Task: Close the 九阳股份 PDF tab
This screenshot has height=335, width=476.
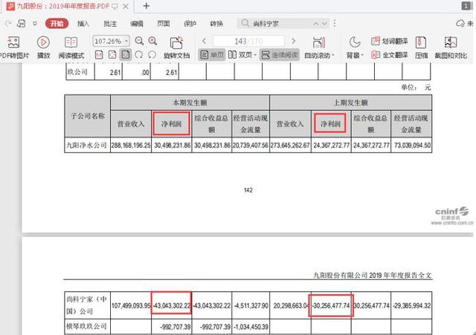Action: click(x=126, y=6)
